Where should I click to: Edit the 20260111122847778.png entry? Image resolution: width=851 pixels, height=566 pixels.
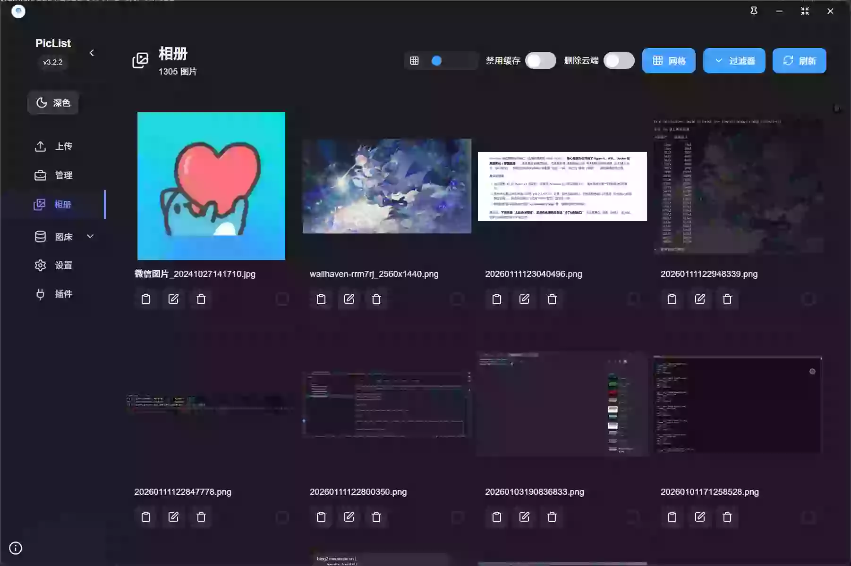173,517
